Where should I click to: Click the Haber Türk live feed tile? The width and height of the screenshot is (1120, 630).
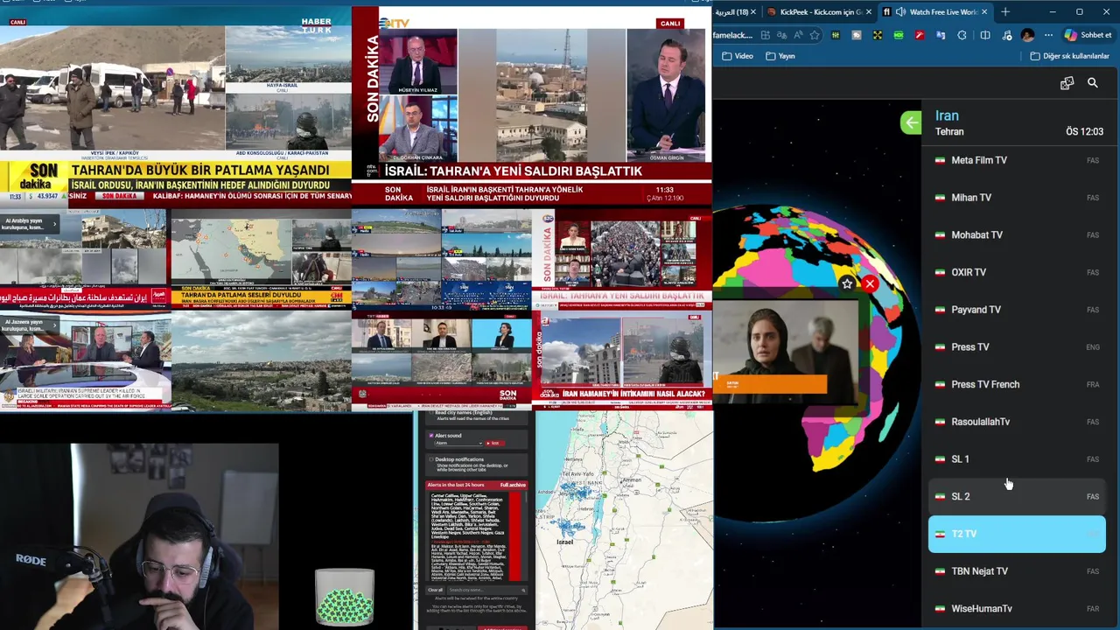click(175, 105)
